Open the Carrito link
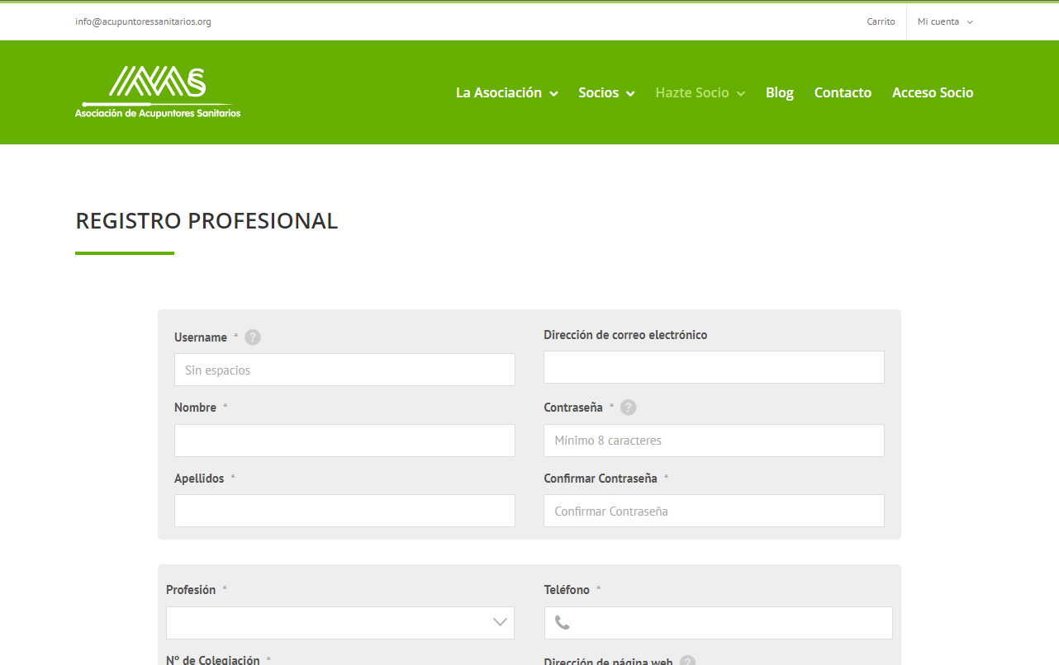 [881, 21]
